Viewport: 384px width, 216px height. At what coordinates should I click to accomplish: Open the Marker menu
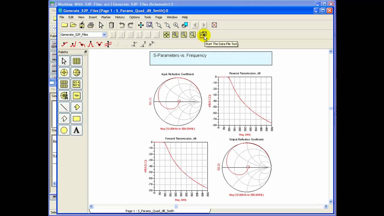(x=106, y=17)
